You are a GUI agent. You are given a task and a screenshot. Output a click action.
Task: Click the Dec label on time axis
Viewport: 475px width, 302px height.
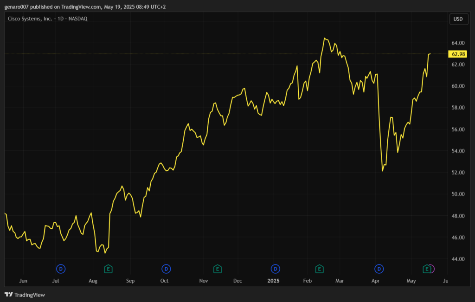tap(237, 281)
